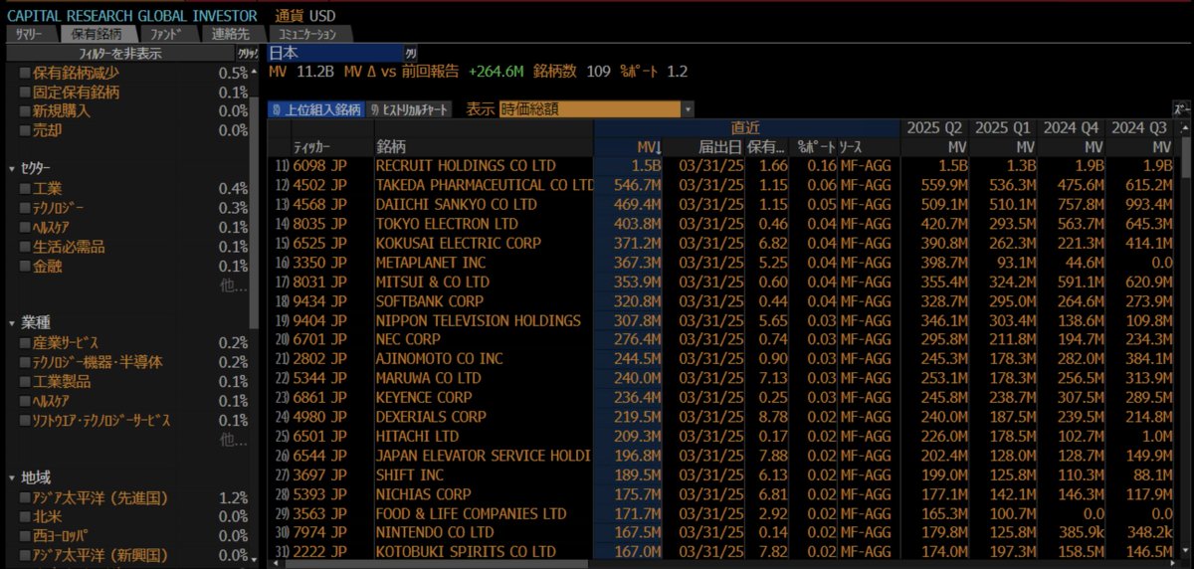Collapse the セクター section
The height and width of the screenshot is (569, 1194).
12,169
